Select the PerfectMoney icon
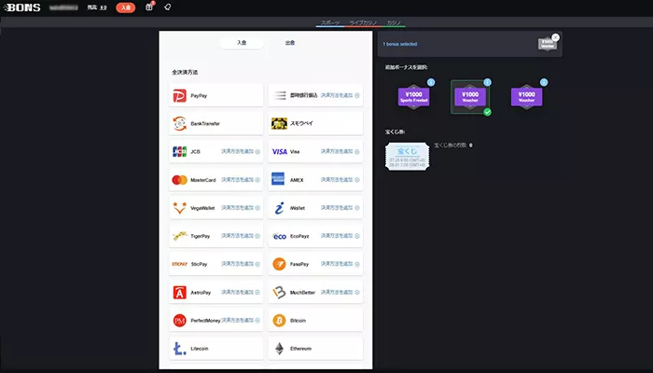653x373 pixels. (179, 321)
